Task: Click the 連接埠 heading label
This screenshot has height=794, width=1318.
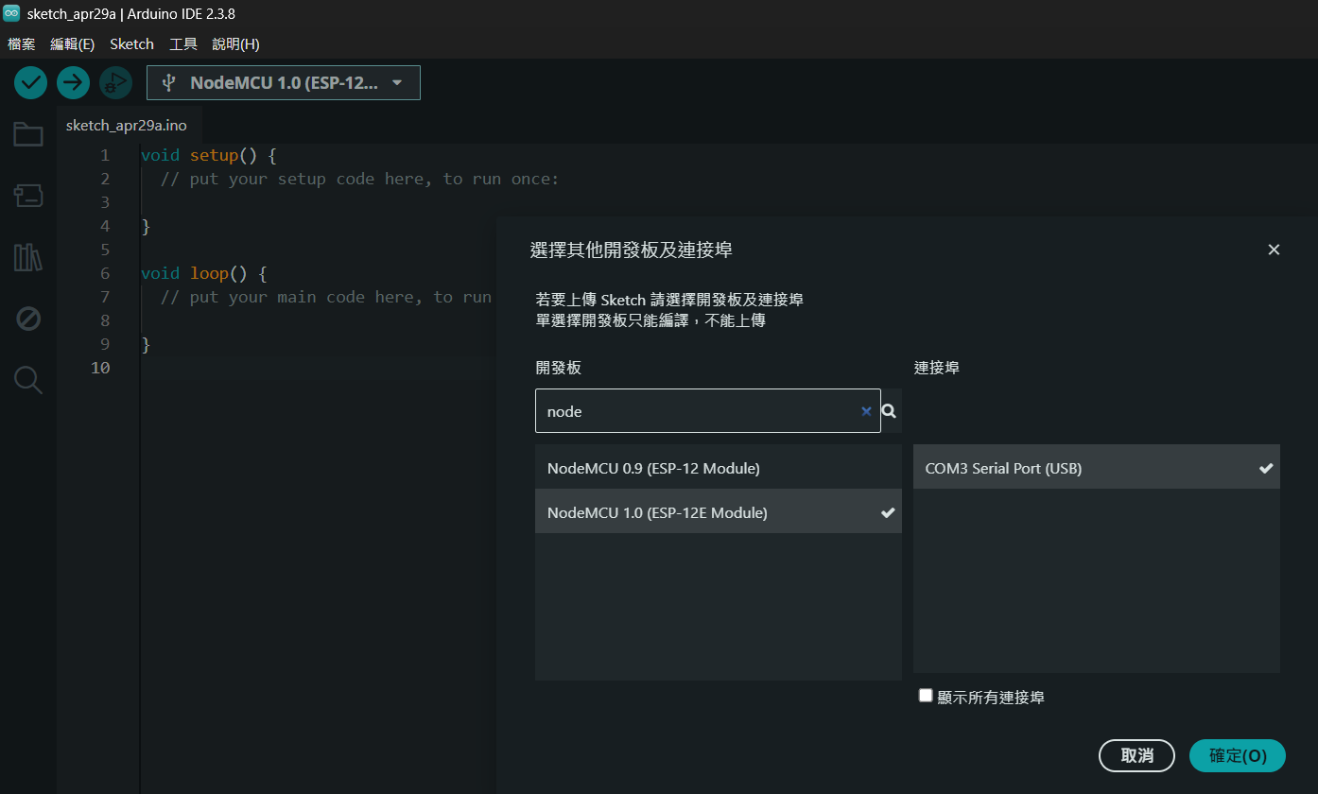Action: tap(937, 368)
